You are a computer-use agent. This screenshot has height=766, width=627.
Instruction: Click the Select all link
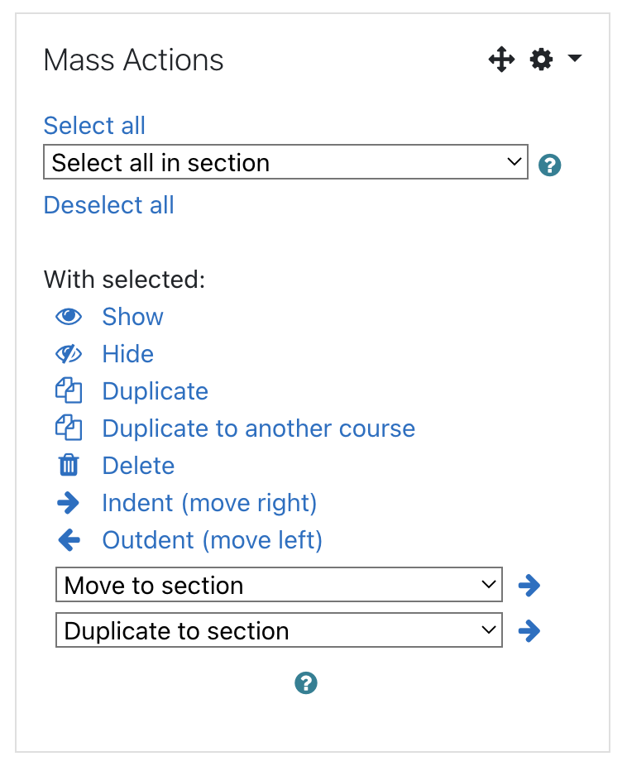coord(94,126)
